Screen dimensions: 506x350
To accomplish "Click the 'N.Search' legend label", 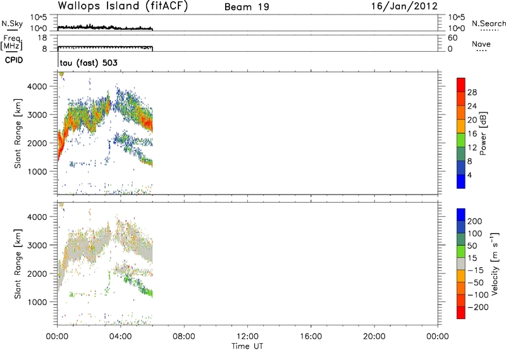I will pos(488,23).
